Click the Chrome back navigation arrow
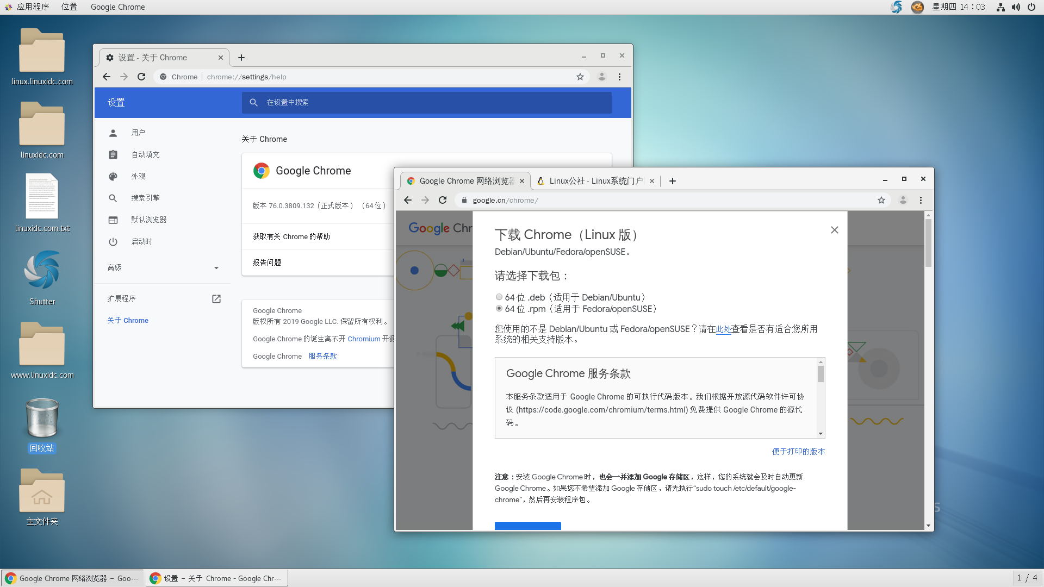The height and width of the screenshot is (587, 1044). (105, 77)
